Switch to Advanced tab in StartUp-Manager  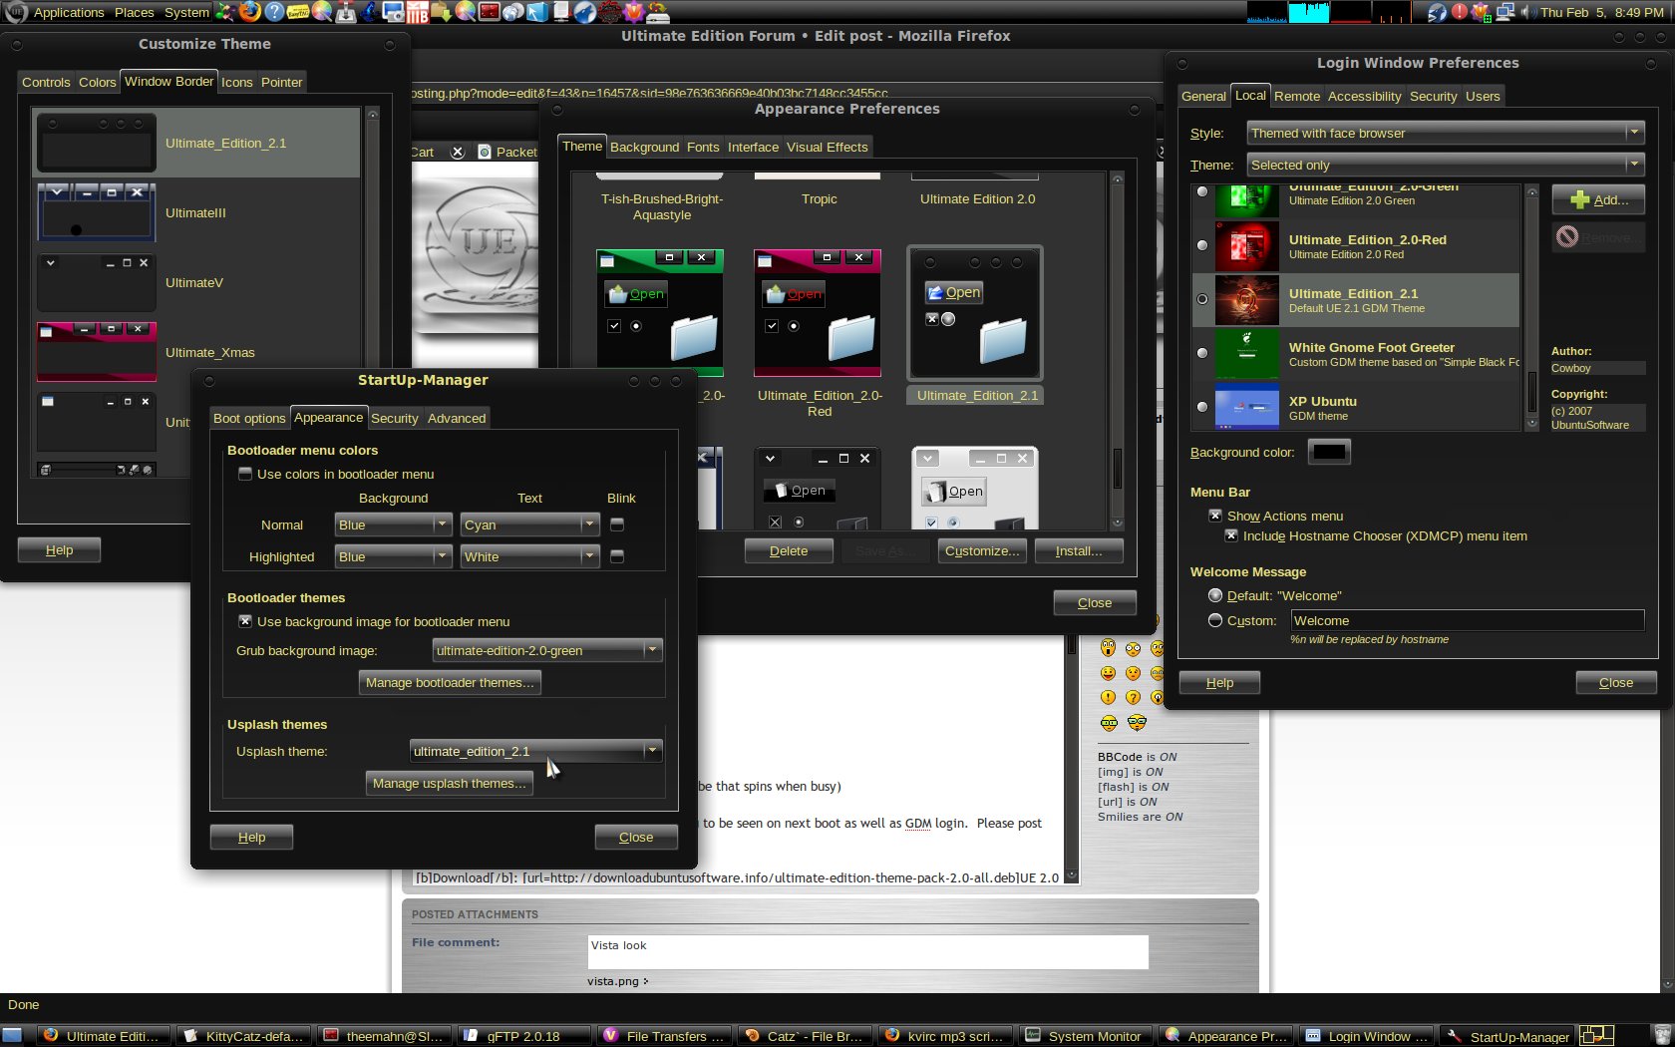point(457,418)
